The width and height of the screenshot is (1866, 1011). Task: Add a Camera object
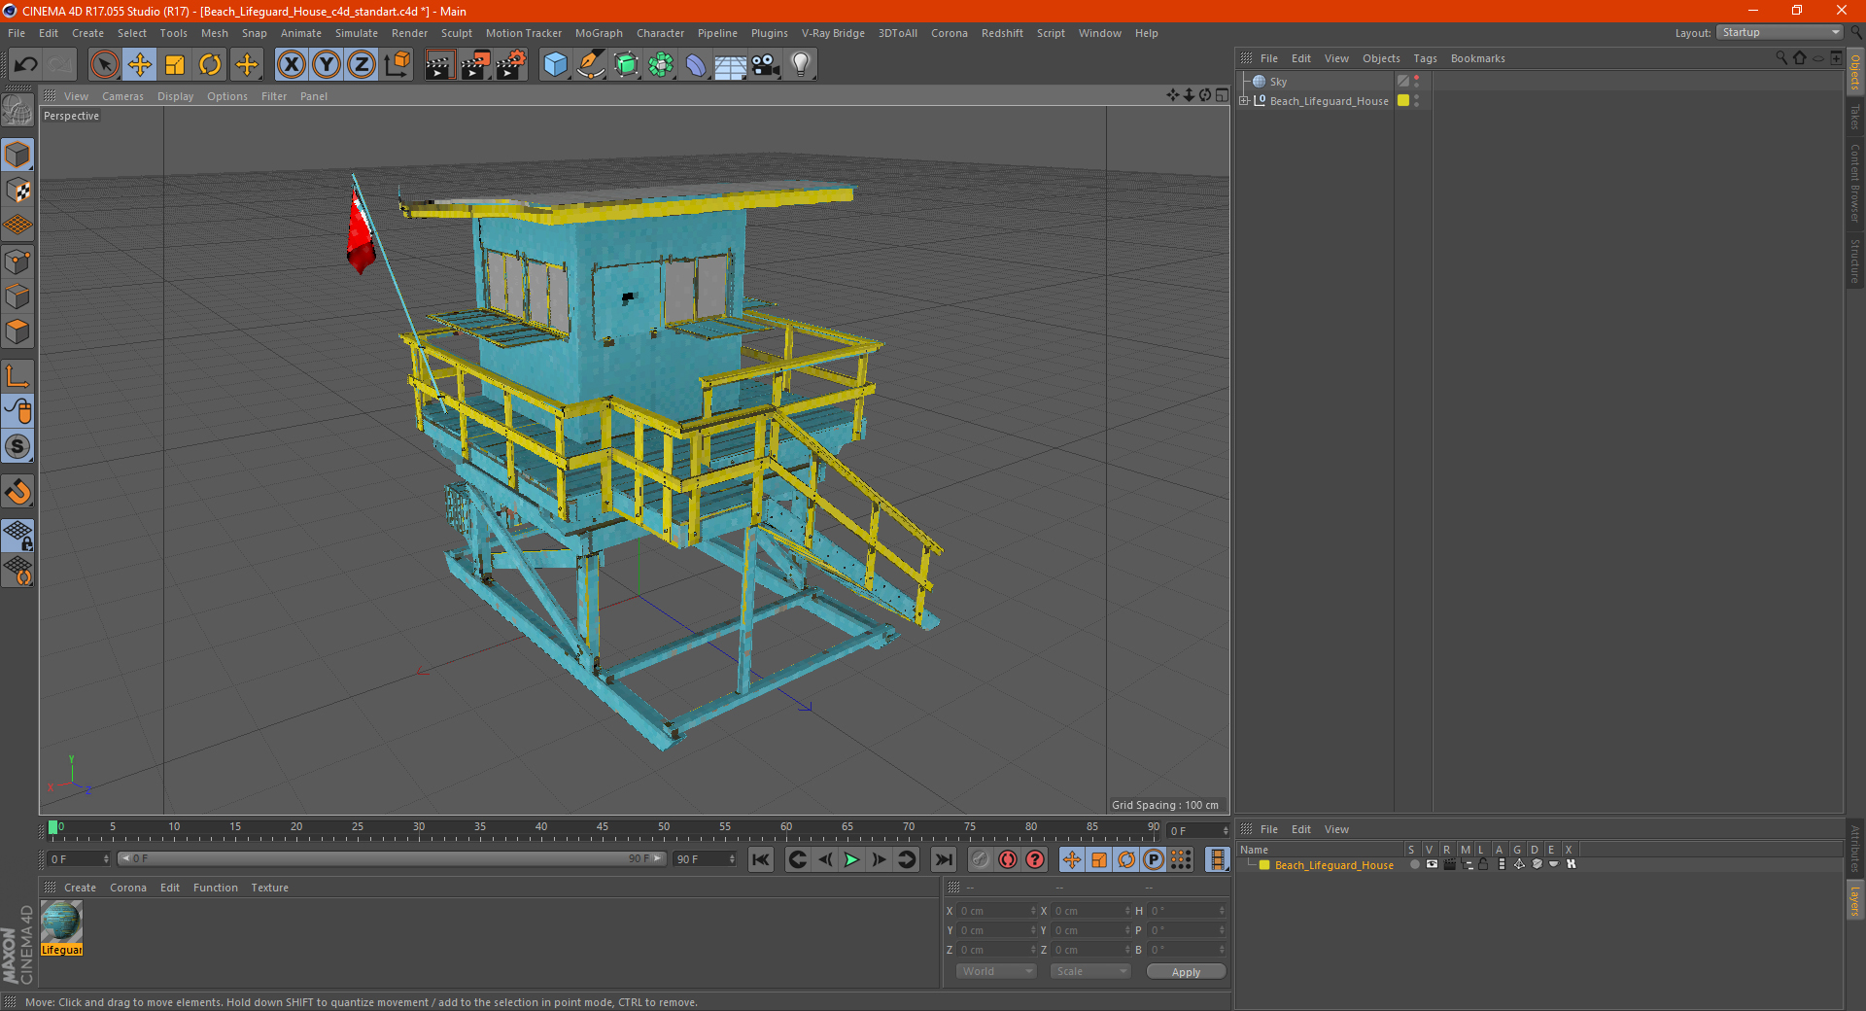(x=766, y=65)
